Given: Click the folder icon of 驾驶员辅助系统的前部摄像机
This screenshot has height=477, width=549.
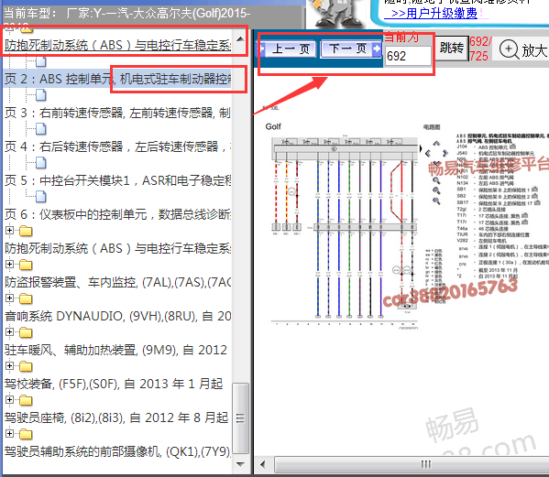Looking at the screenshot, I should (x=26, y=434).
